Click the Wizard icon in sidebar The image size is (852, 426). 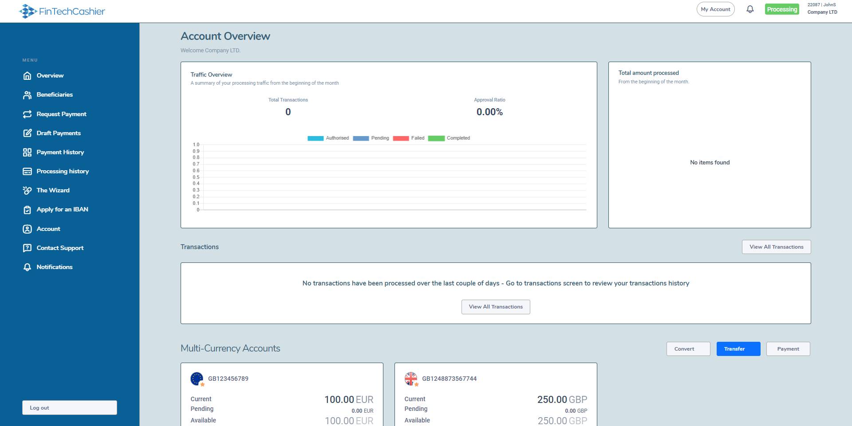[27, 191]
